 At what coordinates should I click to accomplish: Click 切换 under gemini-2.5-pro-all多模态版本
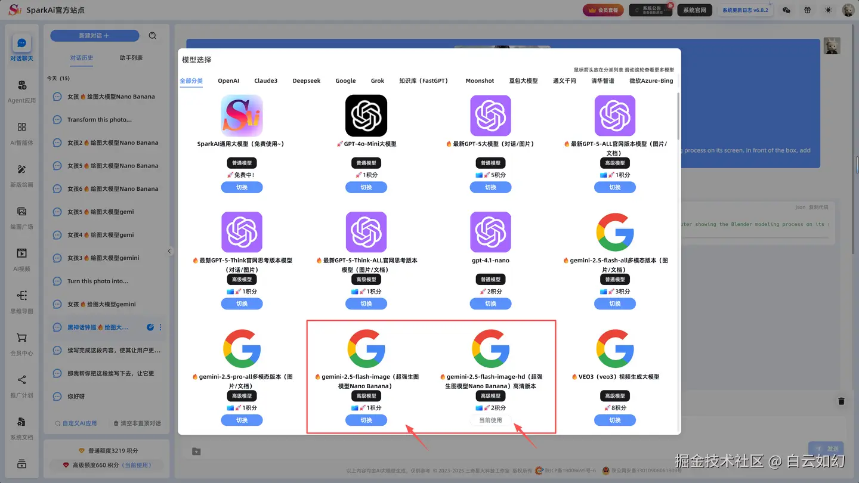[x=242, y=420]
